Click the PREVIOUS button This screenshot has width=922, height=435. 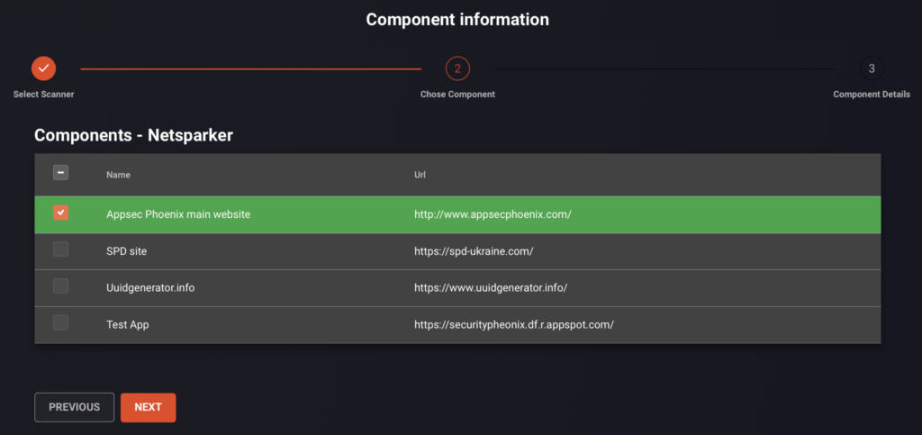click(x=74, y=407)
